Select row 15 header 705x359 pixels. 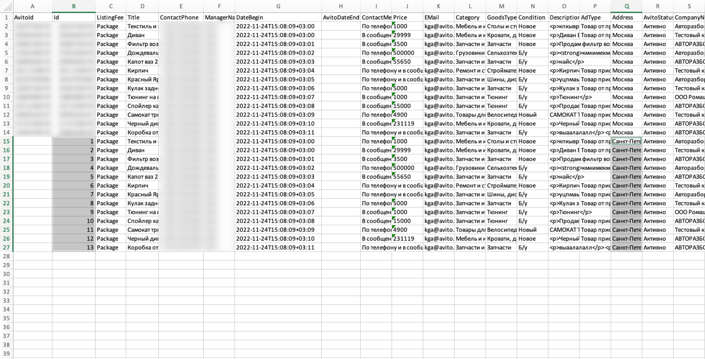pyautogui.click(x=6, y=141)
